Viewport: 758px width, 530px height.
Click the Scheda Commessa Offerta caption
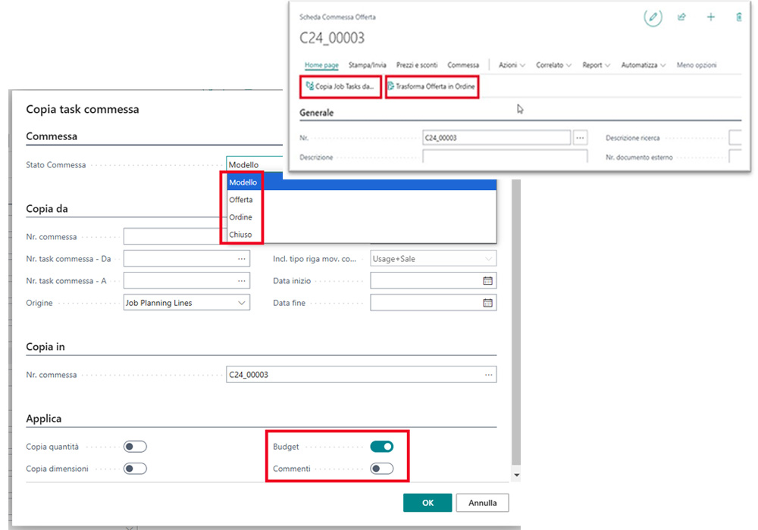point(337,17)
